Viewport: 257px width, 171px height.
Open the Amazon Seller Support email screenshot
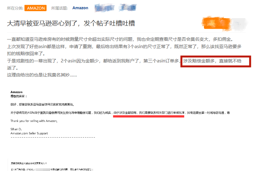[x=120, y=114]
